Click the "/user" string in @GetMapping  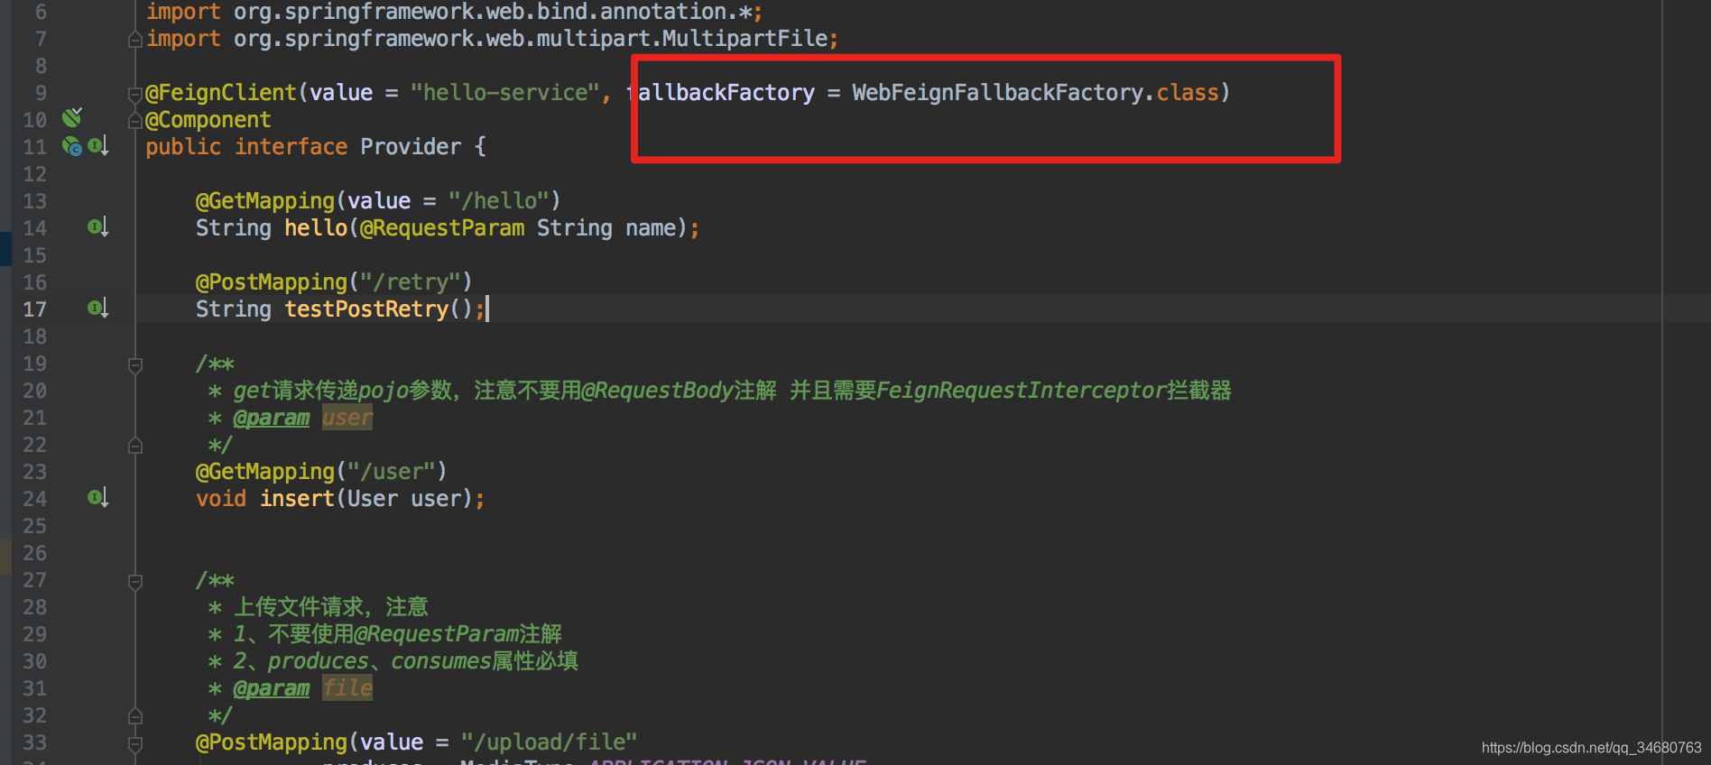point(392,472)
